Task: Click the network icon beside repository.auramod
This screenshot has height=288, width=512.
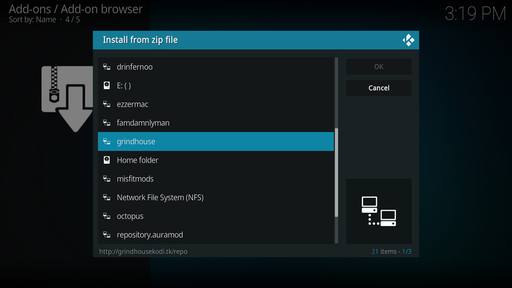Action: tap(107, 235)
